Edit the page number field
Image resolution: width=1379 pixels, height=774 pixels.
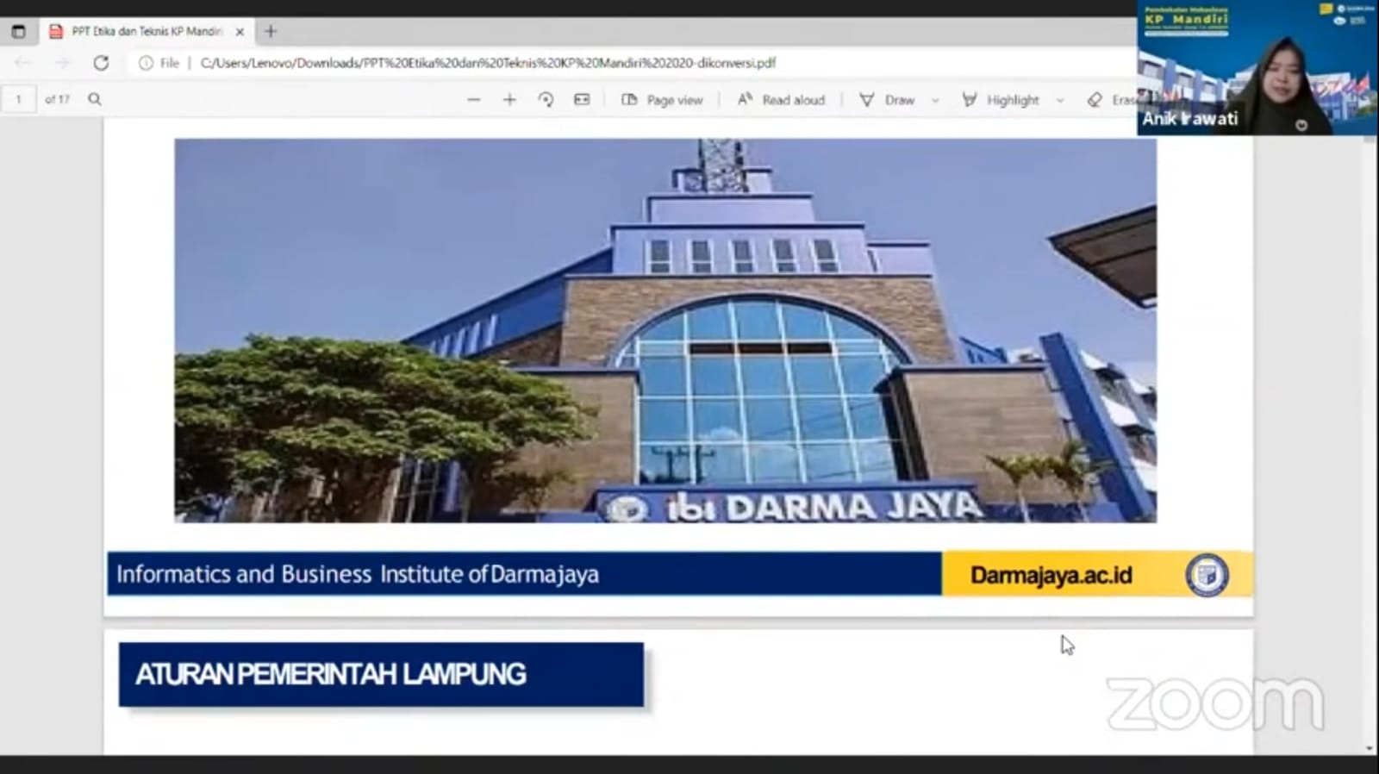tap(18, 100)
